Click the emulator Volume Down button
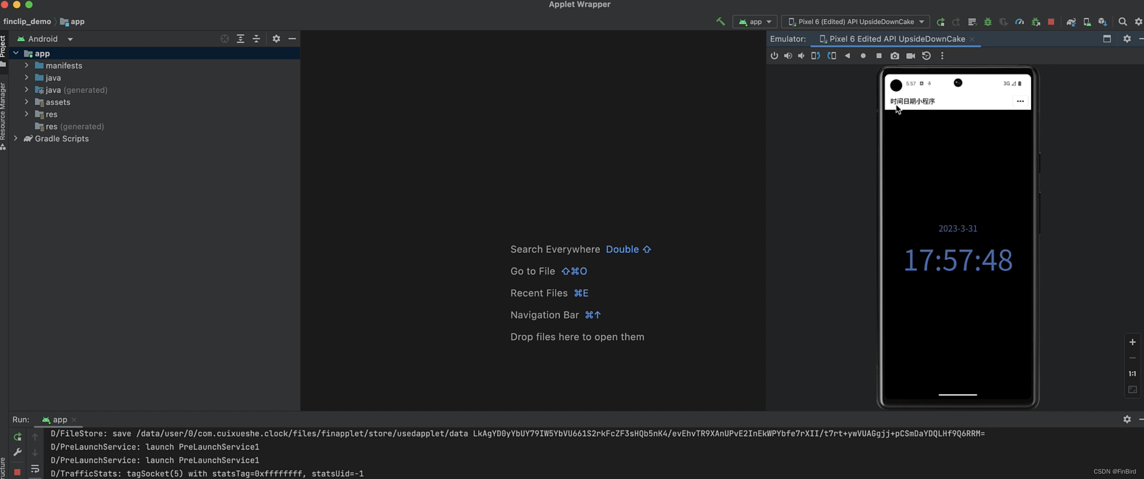The image size is (1144, 479). pyautogui.click(x=801, y=55)
